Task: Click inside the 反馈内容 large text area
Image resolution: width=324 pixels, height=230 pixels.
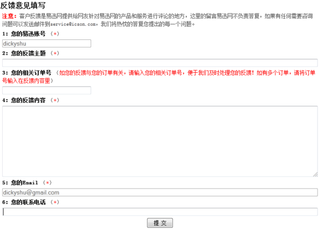Action: click(160, 141)
